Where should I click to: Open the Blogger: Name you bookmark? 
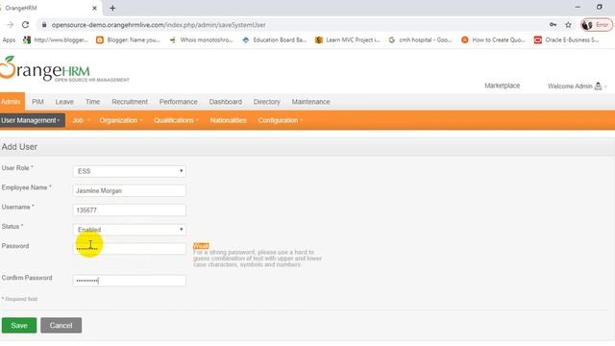tap(128, 40)
